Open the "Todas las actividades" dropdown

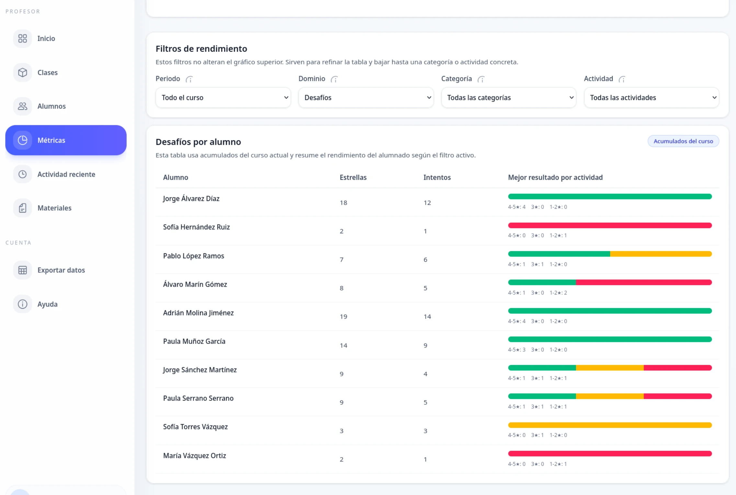point(651,98)
